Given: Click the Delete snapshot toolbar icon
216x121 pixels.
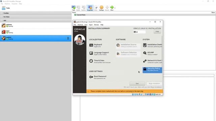Looking at the screenshot, I should pos(78,8).
